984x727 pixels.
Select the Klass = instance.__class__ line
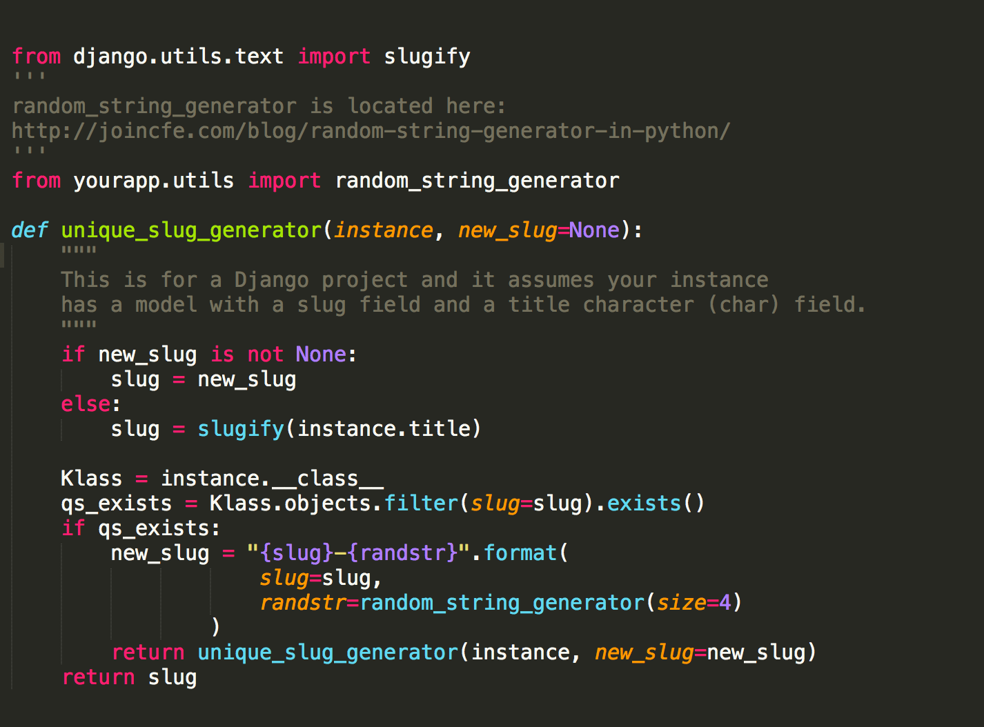pos(221,478)
